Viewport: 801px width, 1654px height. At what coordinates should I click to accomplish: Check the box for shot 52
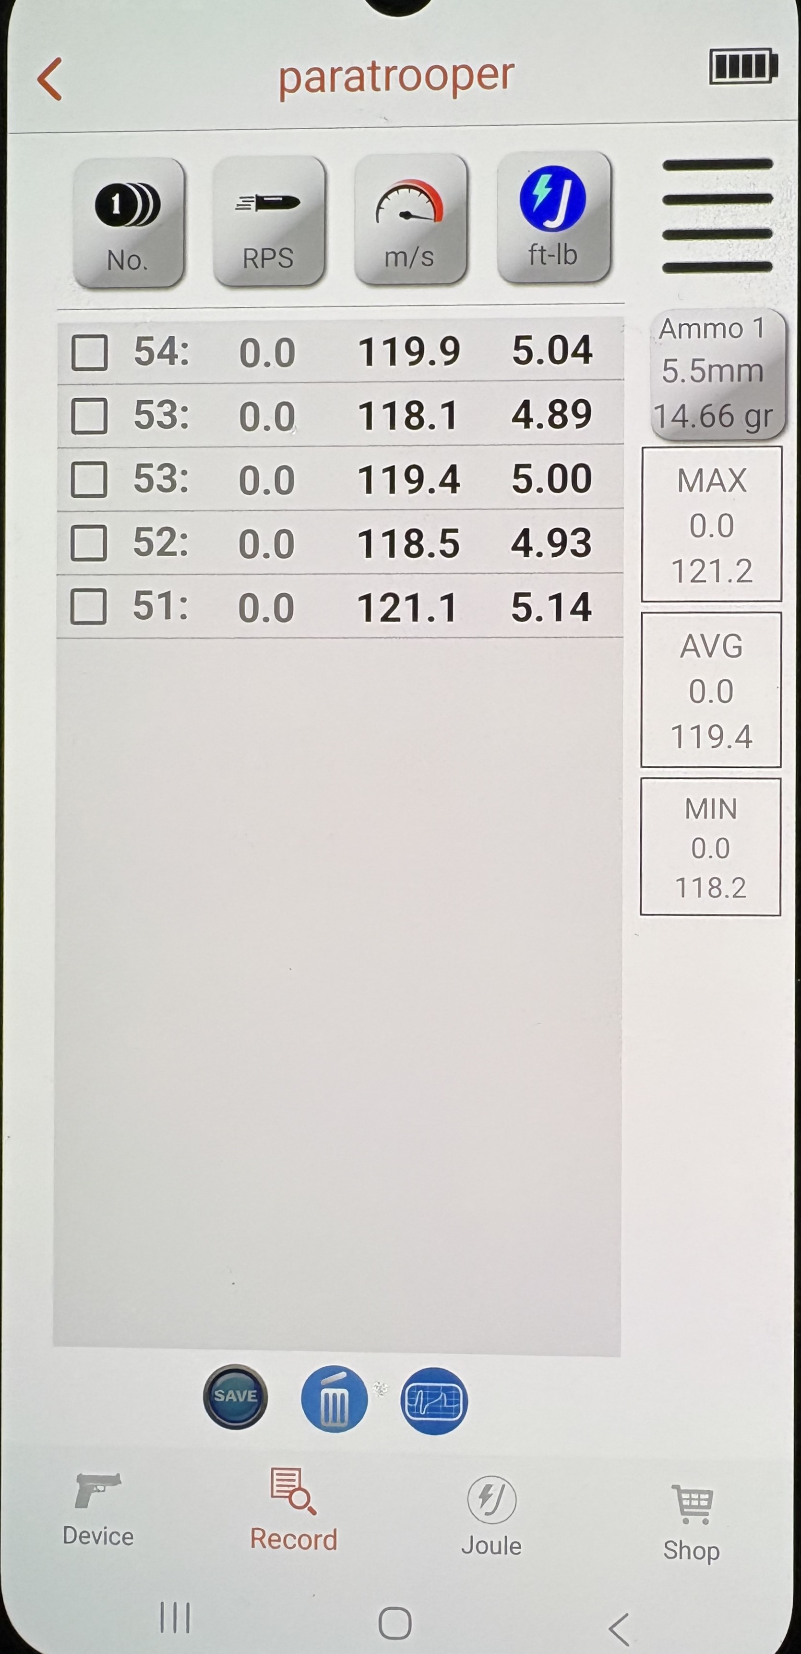pos(88,543)
